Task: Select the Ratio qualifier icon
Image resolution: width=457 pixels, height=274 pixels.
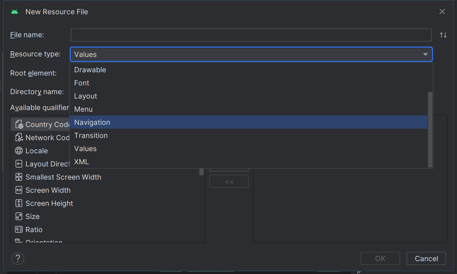Action: 19,229
